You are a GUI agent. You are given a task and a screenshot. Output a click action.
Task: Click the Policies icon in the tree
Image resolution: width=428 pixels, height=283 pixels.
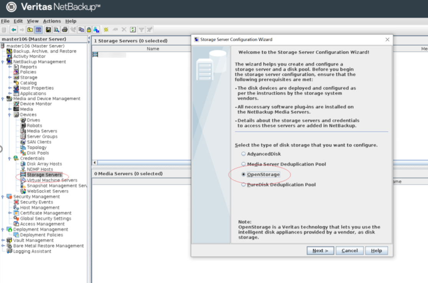pos(16,72)
